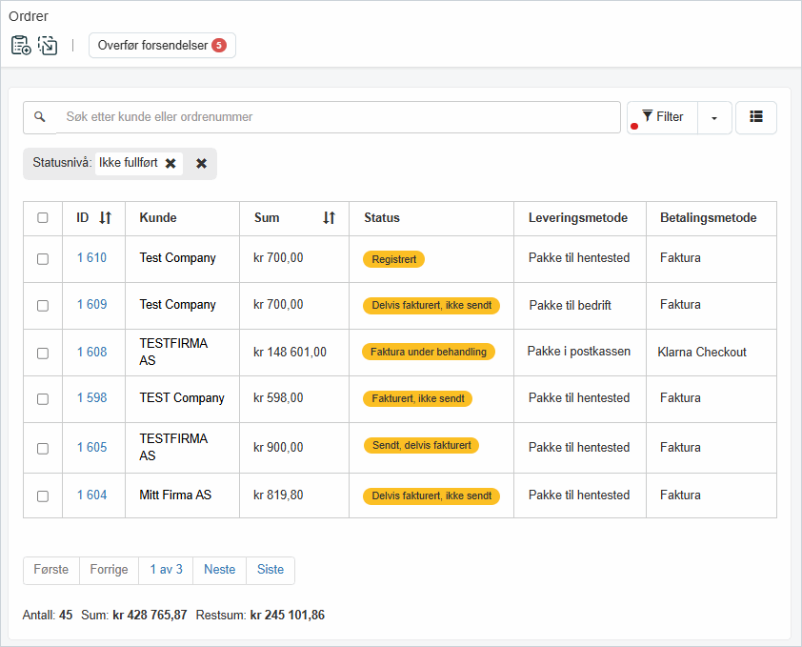The height and width of the screenshot is (647, 802).
Task: Sort orders by ID column arrows
Action: (x=106, y=218)
